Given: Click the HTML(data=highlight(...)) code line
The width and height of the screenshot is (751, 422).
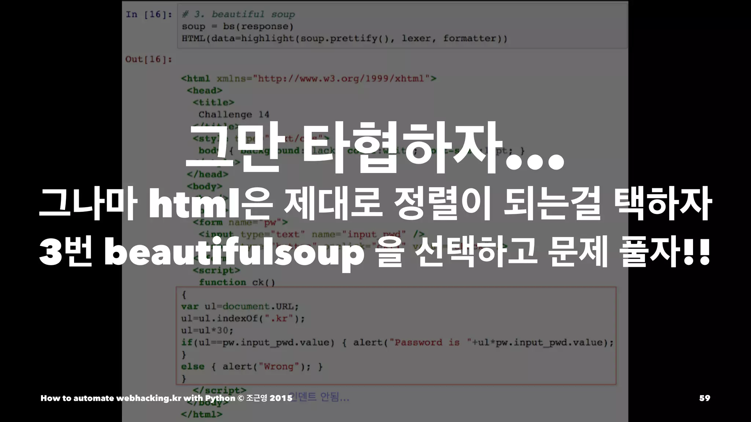Looking at the screenshot, I should [x=345, y=38].
